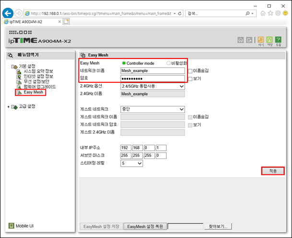The image size is (292, 238).
Task: Click the 2.4GHz 이름 field
Action: click(152, 94)
